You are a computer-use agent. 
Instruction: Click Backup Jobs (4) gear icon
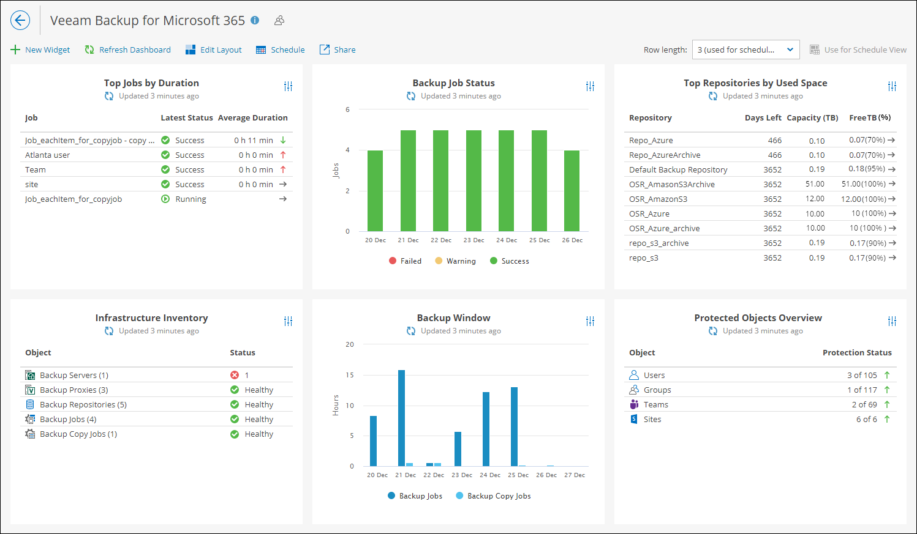point(30,419)
